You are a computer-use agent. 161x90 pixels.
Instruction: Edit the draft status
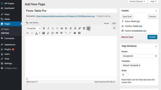138,21
